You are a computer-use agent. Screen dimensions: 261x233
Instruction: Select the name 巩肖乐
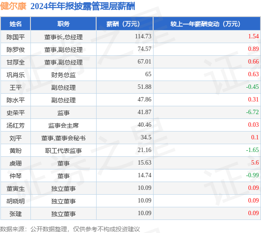click(16, 75)
